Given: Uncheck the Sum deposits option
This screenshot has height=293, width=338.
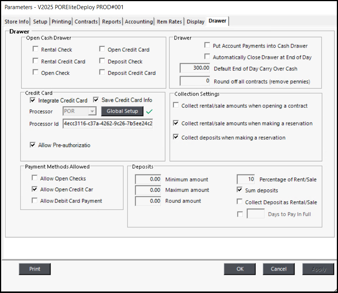Looking at the screenshot, I should (x=240, y=190).
